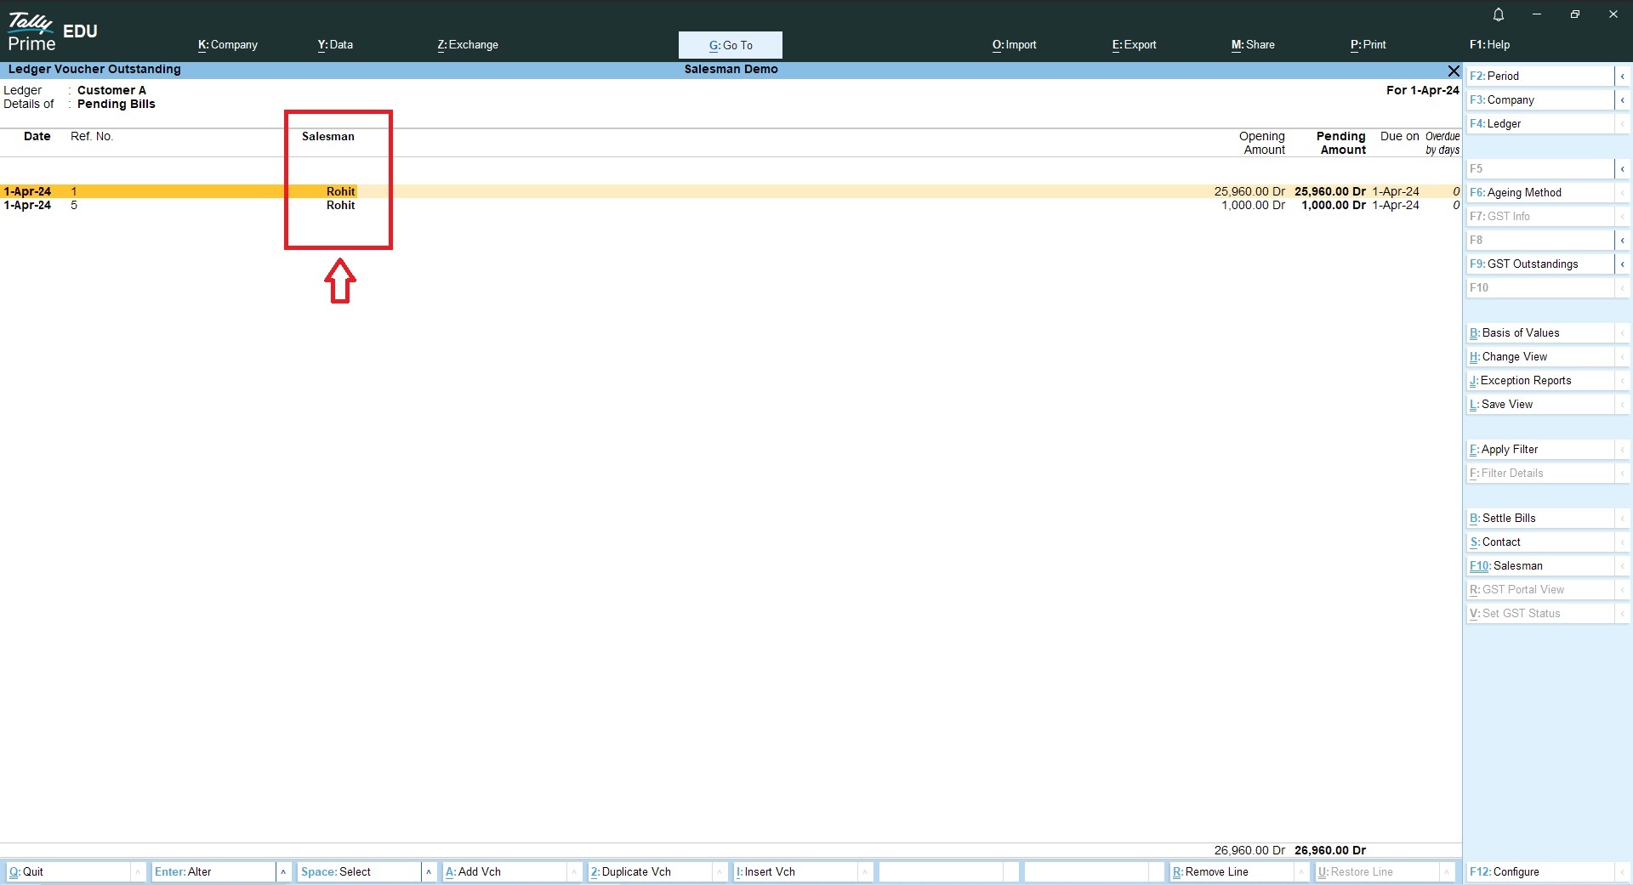Expand the arrow beside F9: GST Outstandings
Viewport: 1633px width, 885px height.
[1622, 264]
